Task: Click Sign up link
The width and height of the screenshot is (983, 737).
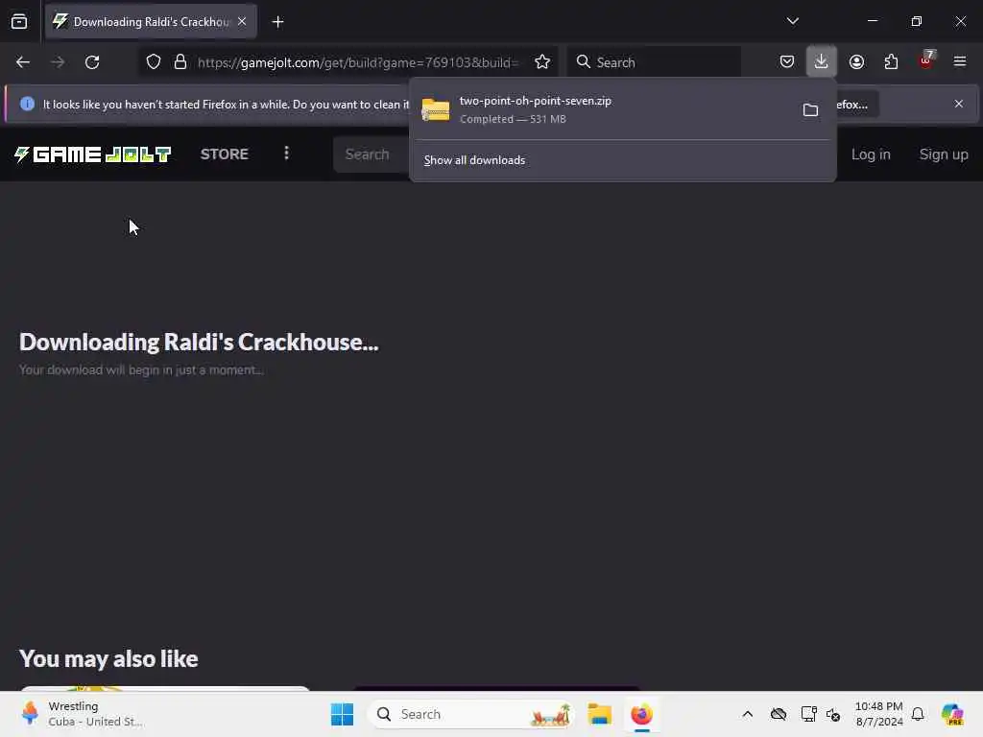Action: (x=944, y=155)
